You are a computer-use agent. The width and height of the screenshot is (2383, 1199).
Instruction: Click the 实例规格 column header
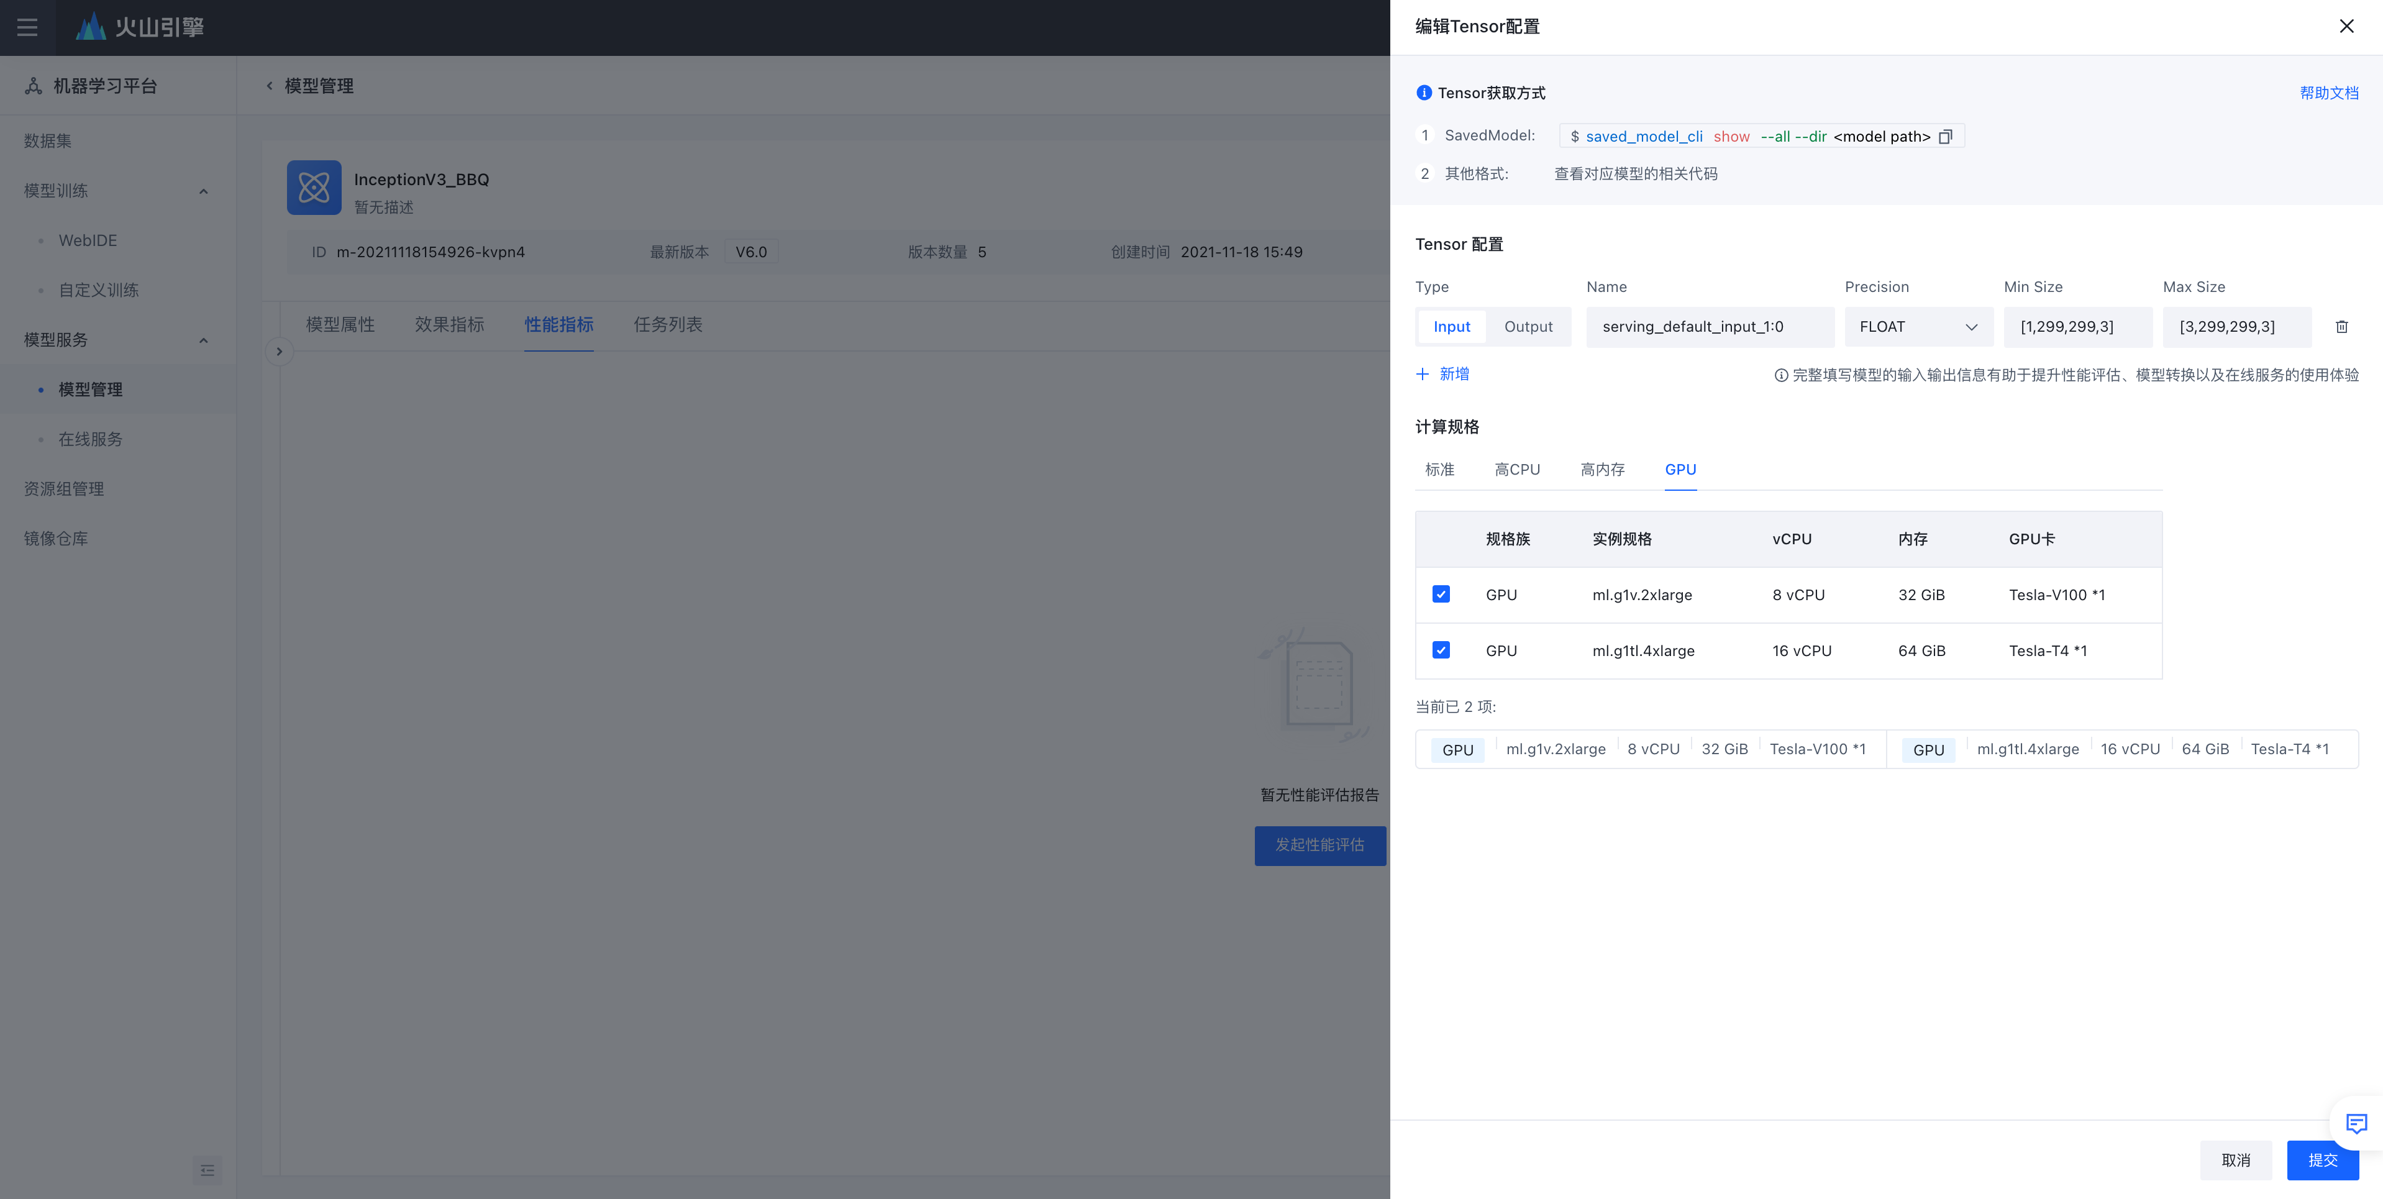point(1621,539)
